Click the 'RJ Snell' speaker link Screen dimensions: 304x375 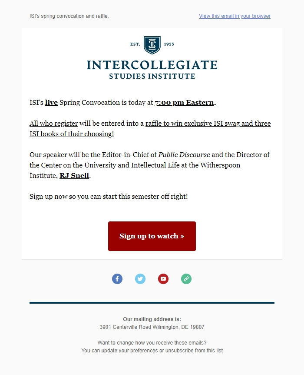[x=74, y=175]
